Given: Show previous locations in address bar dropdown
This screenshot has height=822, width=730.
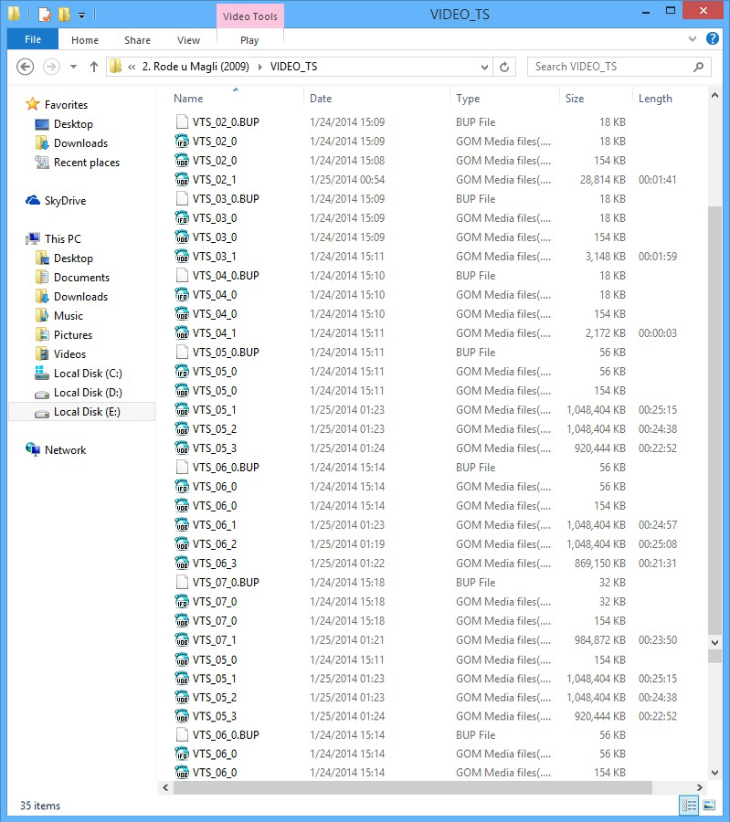Looking at the screenshot, I should pos(481,67).
